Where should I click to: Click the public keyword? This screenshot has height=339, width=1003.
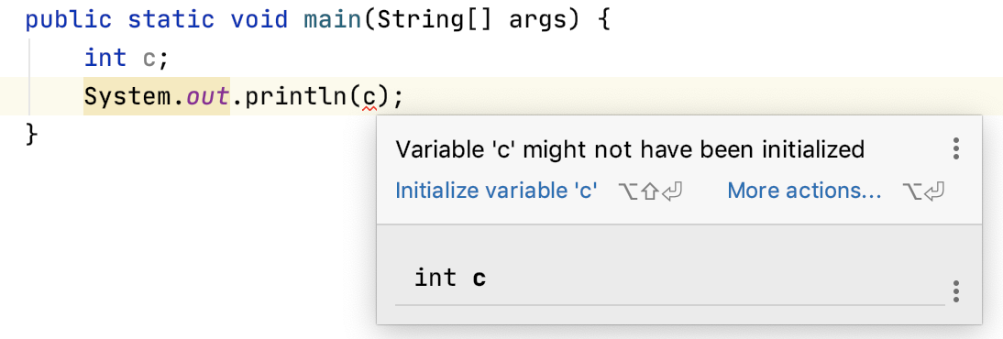click(x=69, y=20)
